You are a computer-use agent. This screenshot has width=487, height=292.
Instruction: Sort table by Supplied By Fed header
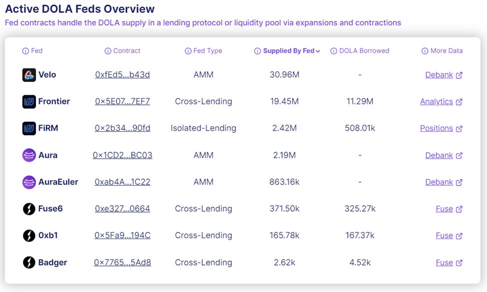[289, 51]
